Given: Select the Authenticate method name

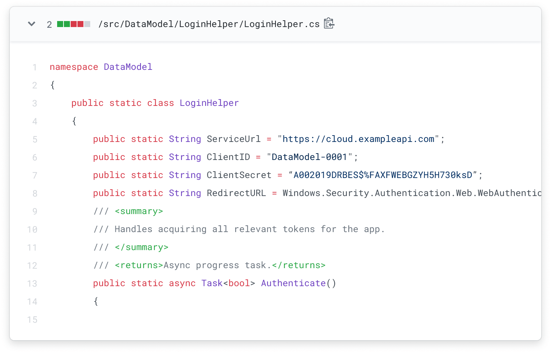Looking at the screenshot, I should (x=293, y=283).
